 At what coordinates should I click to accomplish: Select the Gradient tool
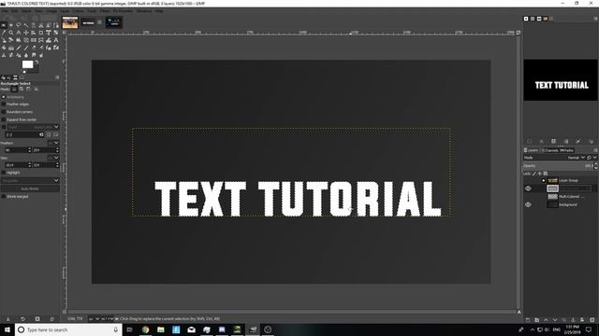10,48
